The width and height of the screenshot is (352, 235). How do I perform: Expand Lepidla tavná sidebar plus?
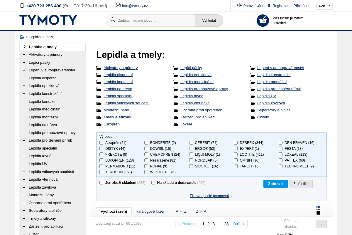pyautogui.click(x=24, y=156)
